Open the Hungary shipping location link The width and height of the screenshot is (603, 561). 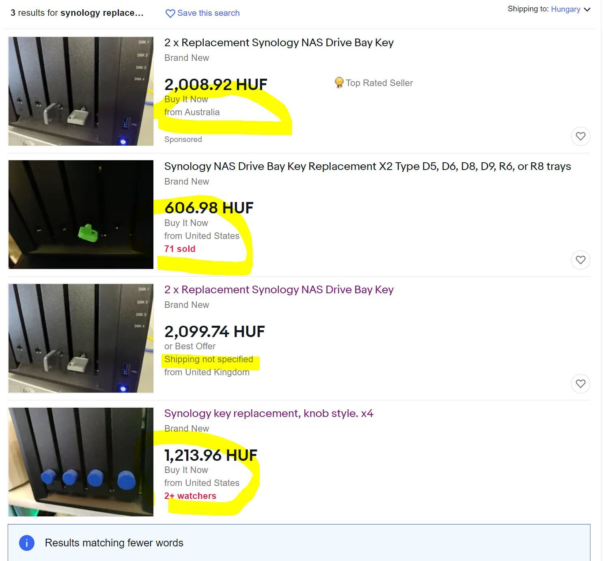point(565,9)
